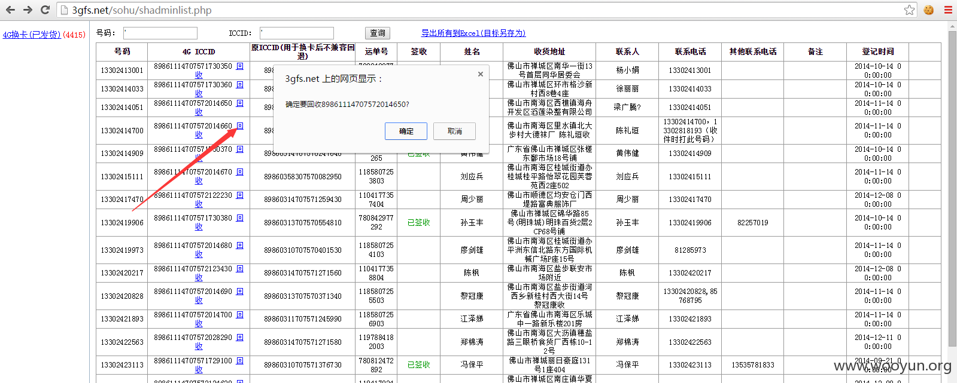Click contact phone 81285973

[x=690, y=250]
